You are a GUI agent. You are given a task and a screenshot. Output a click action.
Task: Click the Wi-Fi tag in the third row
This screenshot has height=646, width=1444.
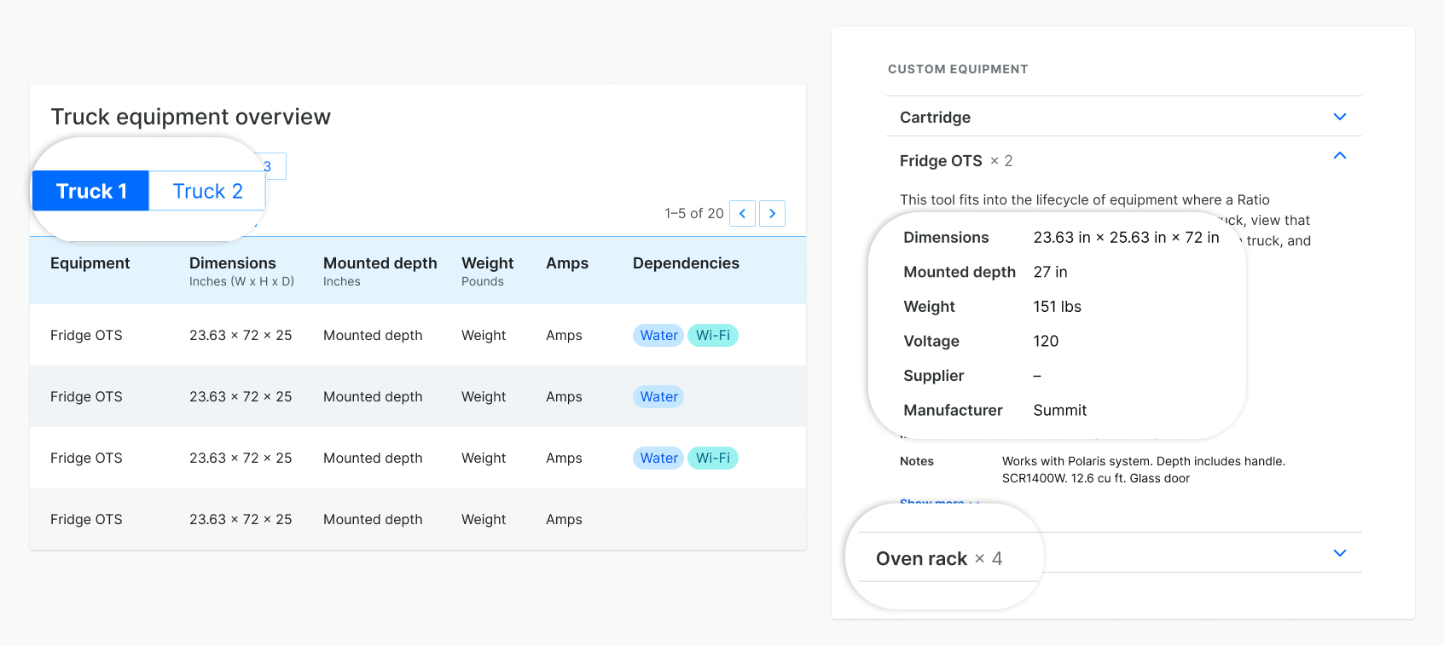point(712,459)
